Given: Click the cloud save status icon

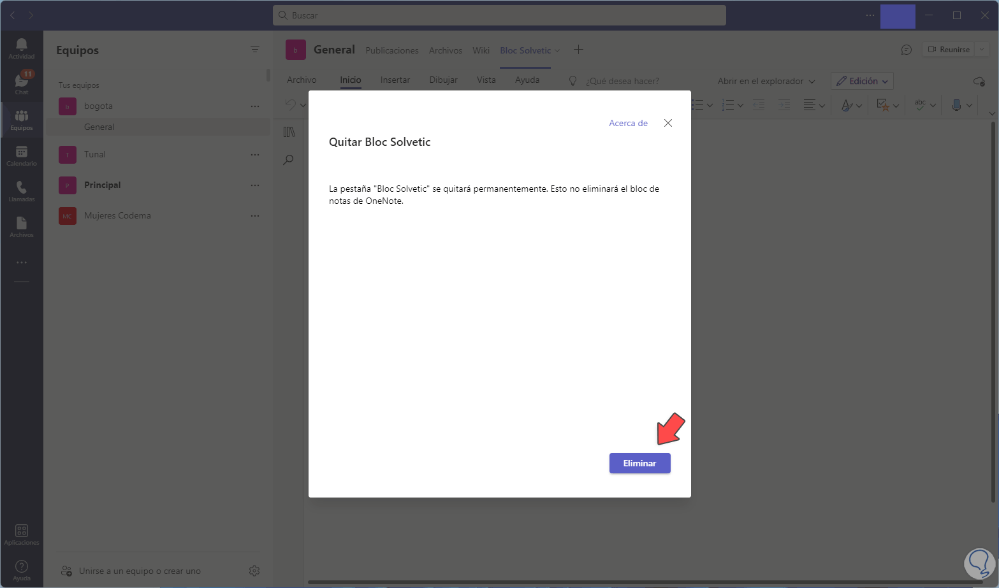Looking at the screenshot, I should tap(979, 81).
